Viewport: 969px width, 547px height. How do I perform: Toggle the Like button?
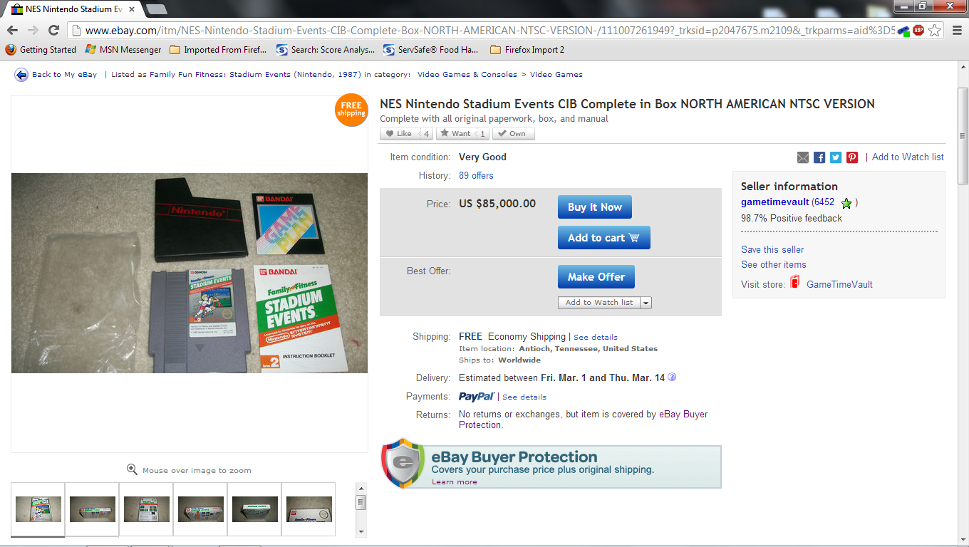coord(406,133)
